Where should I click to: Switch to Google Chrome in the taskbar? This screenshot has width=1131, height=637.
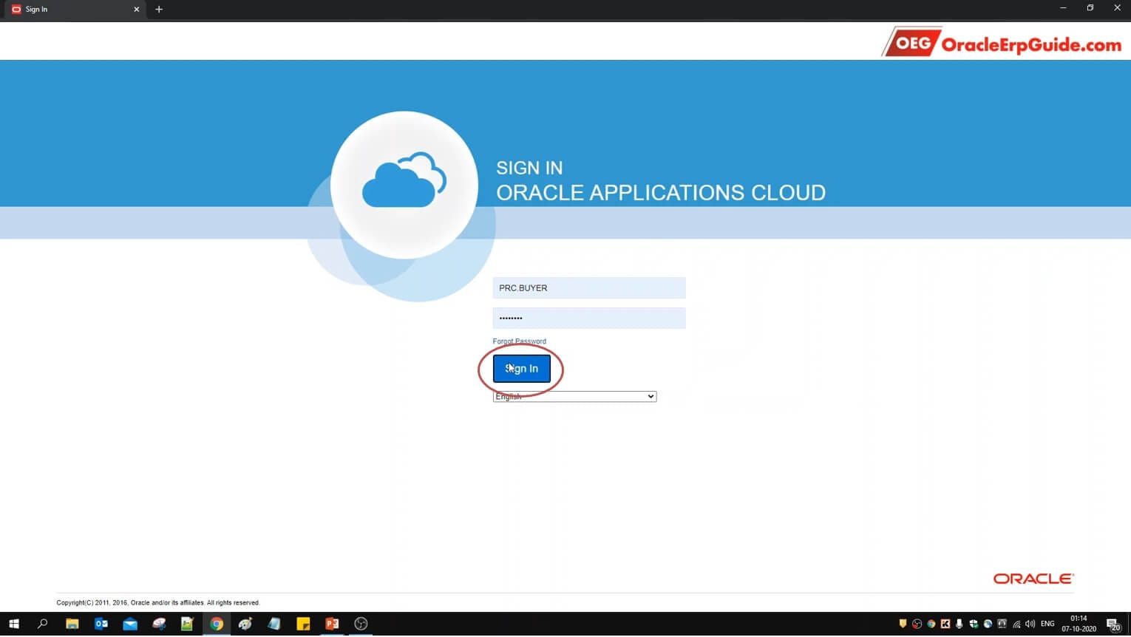coord(217,624)
